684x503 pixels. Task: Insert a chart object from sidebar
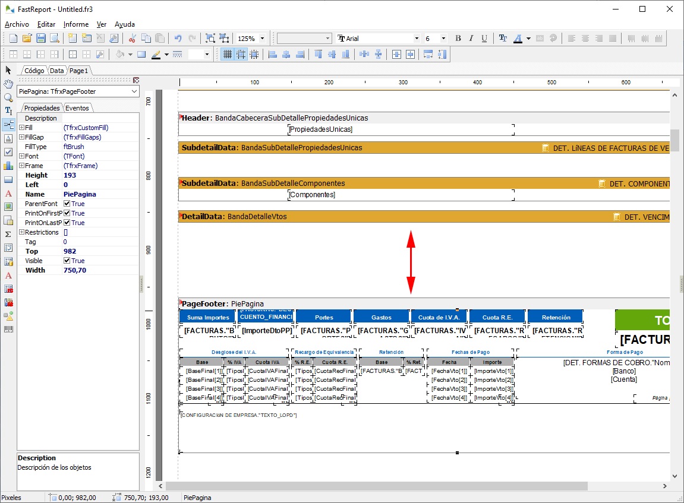pyautogui.click(x=8, y=166)
